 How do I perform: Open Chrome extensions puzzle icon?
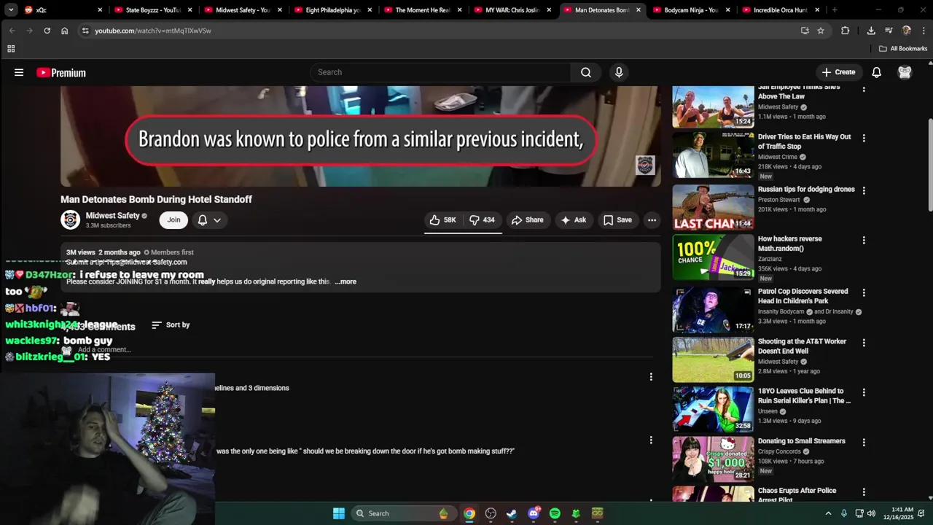pyautogui.click(x=846, y=31)
